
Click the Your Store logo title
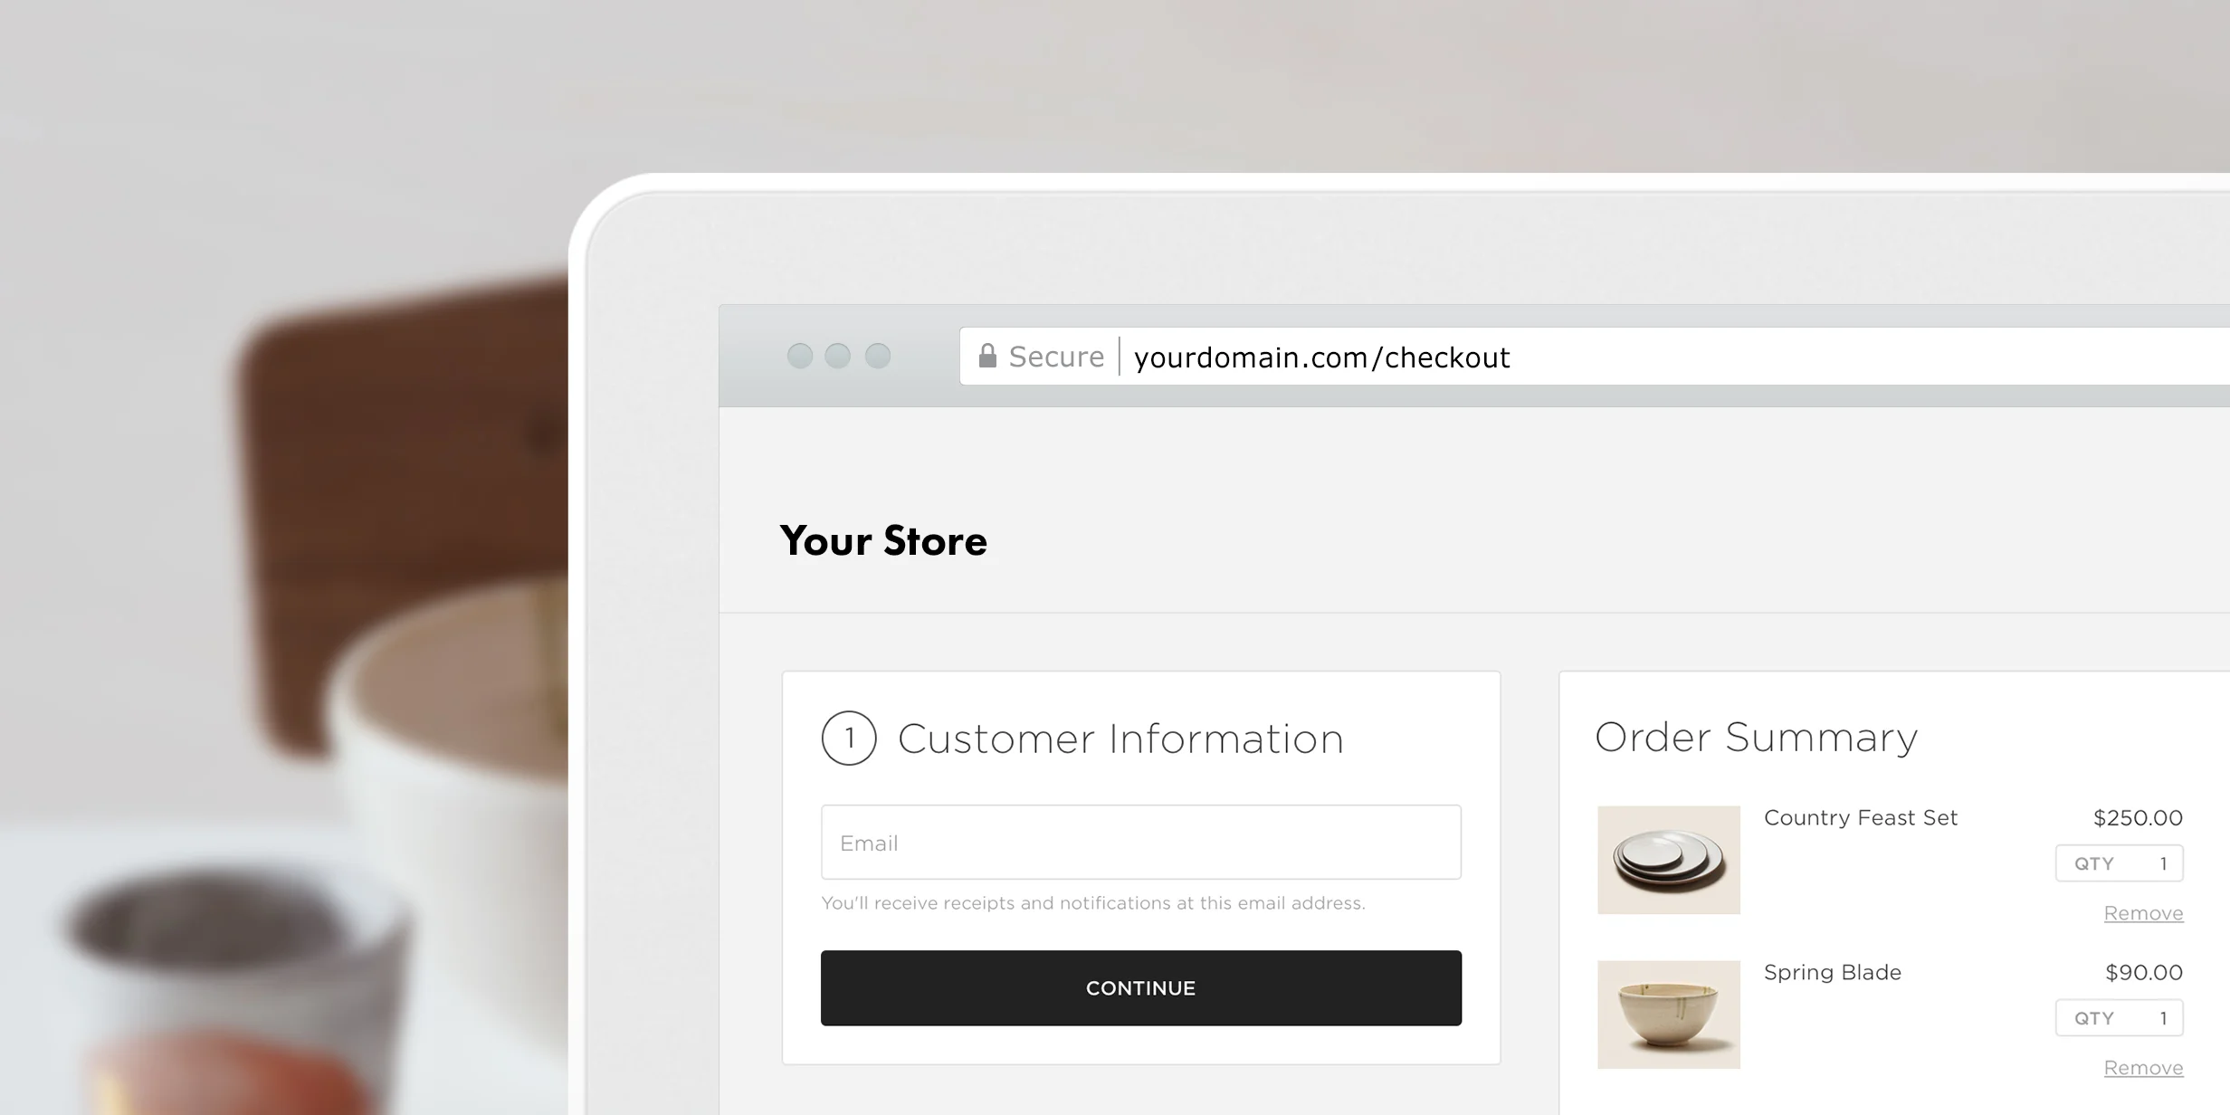(x=883, y=541)
